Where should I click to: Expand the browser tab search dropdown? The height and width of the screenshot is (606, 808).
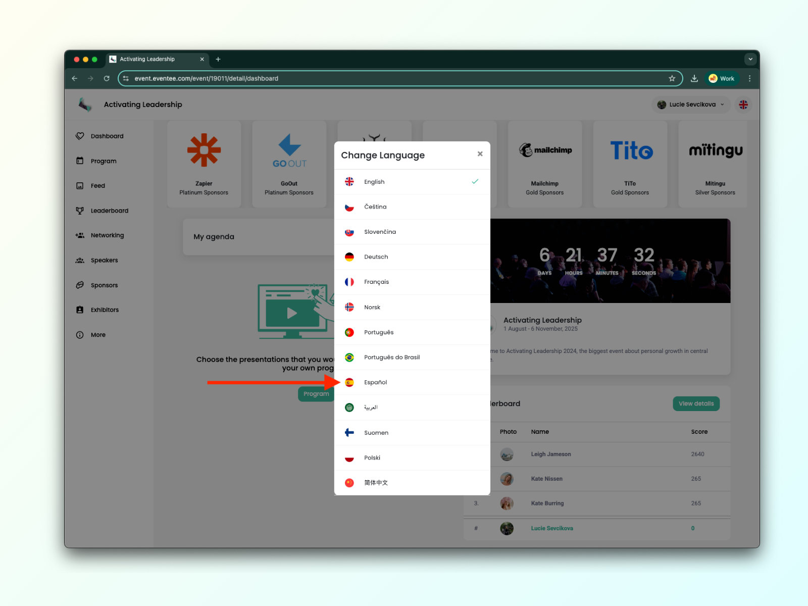pyautogui.click(x=750, y=59)
